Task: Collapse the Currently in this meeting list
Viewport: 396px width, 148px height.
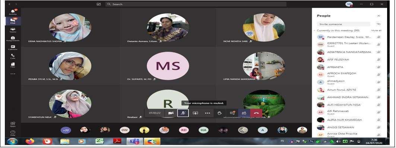Action: coord(315,30)
